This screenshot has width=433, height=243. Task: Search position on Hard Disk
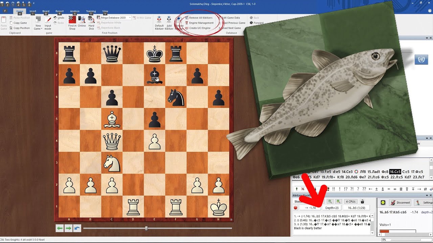click(x=91, y=23)
